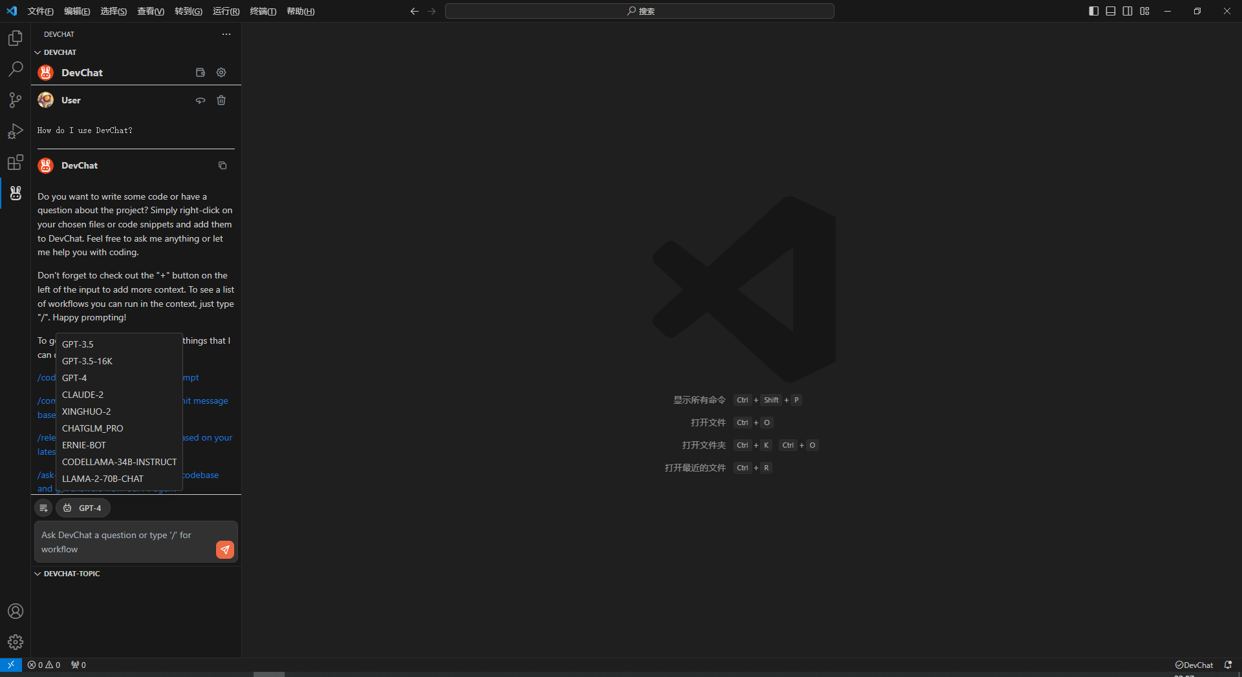Select GPT-3.5 from model list
Screen dimensions: 1242x677
coord(119,344)
